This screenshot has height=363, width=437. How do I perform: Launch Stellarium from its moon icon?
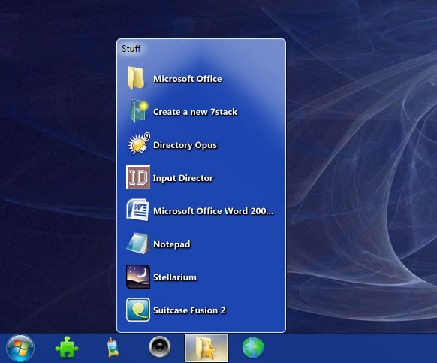[138, 277]
